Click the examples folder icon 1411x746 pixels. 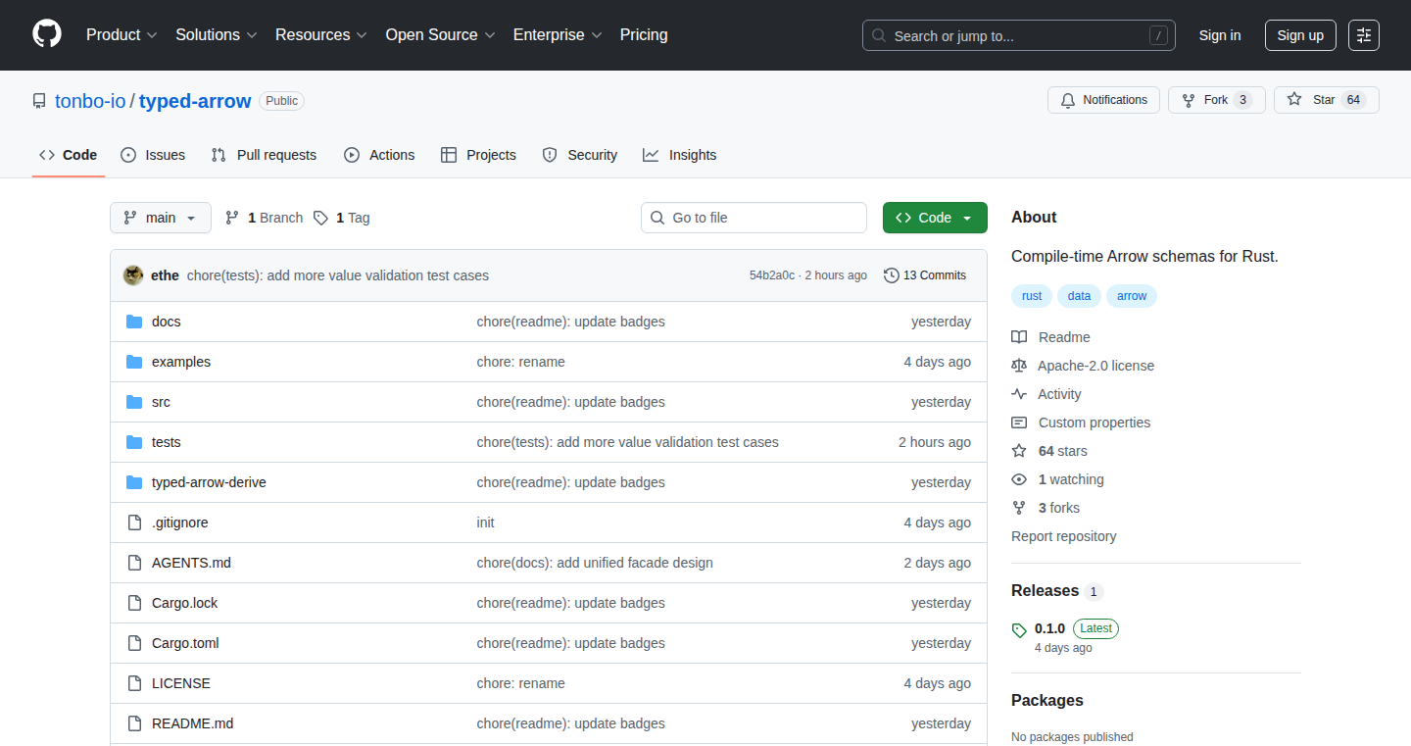[x=134, y=362]
